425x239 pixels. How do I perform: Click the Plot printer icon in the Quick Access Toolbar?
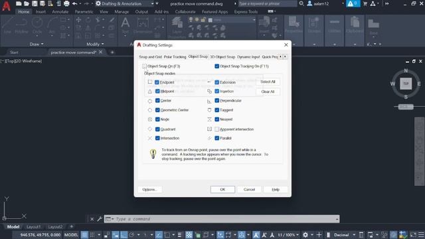66,3
